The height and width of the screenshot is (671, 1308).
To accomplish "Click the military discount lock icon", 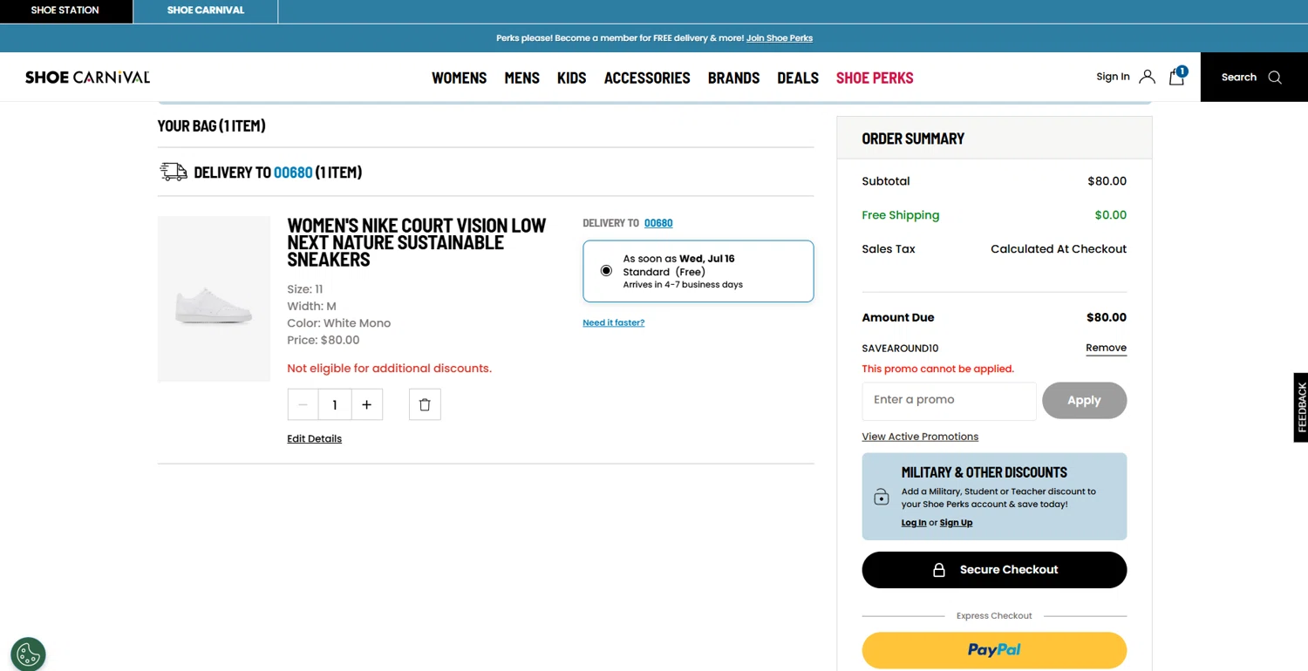I will pos(882,497).
